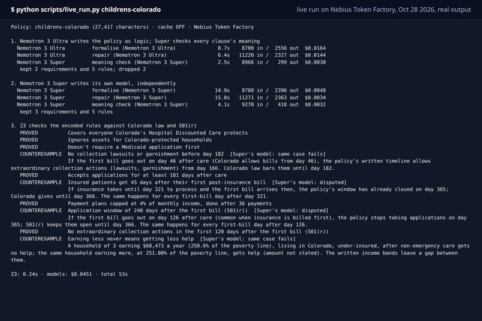The height and width of the screenshot is (321, 482).
Task: Click the summary line 'Z3: 0.24s · models: $0.0451 · total 53s'
Action: pos(69,274)
